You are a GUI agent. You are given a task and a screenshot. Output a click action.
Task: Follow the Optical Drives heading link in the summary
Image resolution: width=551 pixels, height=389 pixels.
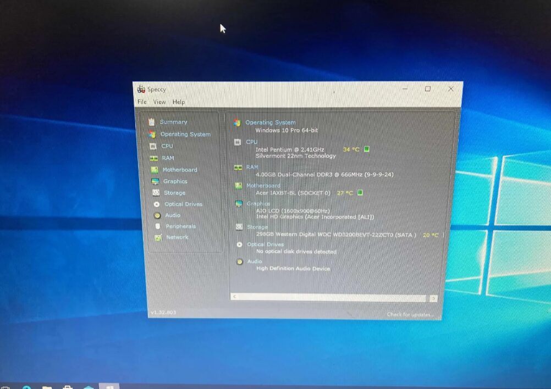[265, 244]
